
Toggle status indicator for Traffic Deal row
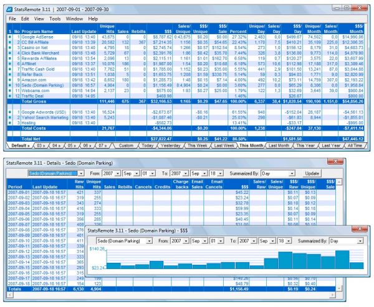(10, 96)
